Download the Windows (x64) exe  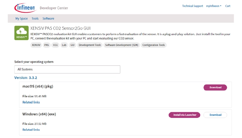[x=215, y=115]
